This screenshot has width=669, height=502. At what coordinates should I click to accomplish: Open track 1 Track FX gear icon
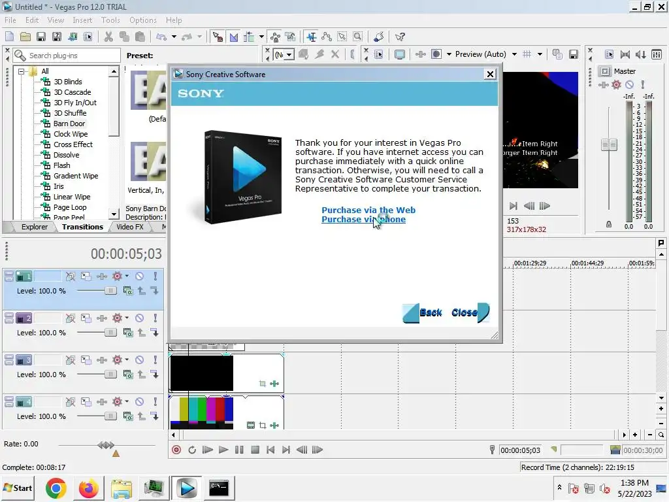click(x=117, y=276)
